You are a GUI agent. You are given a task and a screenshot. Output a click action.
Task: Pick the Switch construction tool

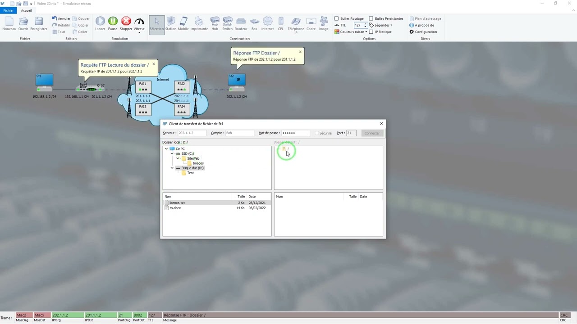(x=228, y=24)
